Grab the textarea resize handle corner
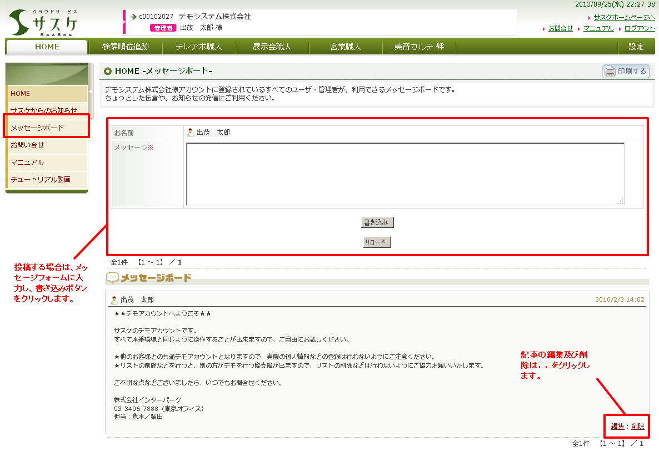Image resolution: width=659 pixels, height=452 pixels. pyautogui.click(x=621, y=202)
